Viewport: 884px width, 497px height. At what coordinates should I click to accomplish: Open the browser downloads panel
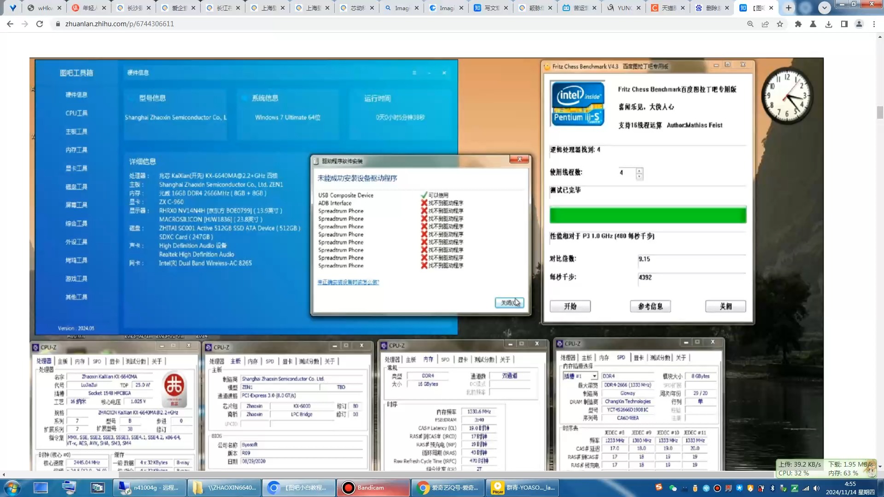click(829, 24)
